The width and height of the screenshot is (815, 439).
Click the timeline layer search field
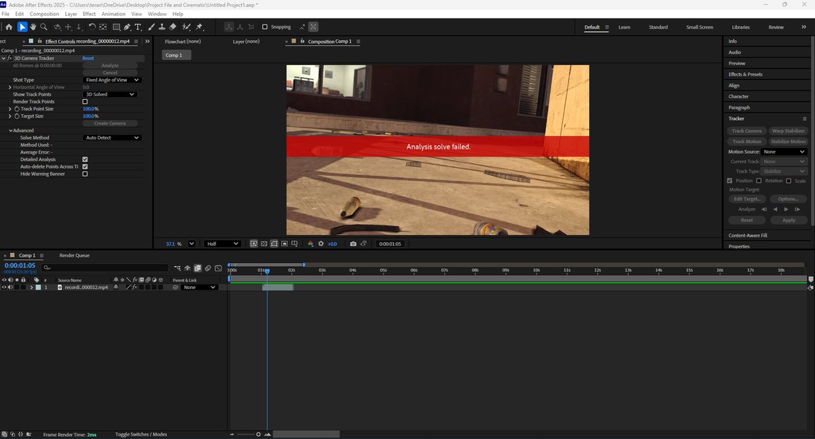coord(105,267)
